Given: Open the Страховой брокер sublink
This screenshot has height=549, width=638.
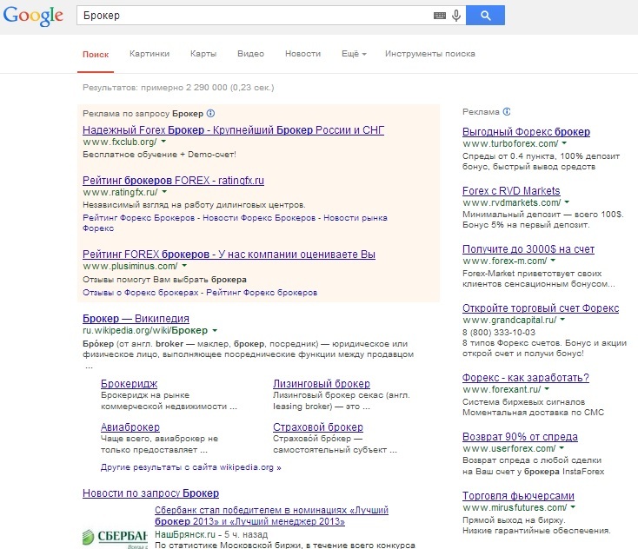Looking at the screenshot, I should (x=318, y=427).
